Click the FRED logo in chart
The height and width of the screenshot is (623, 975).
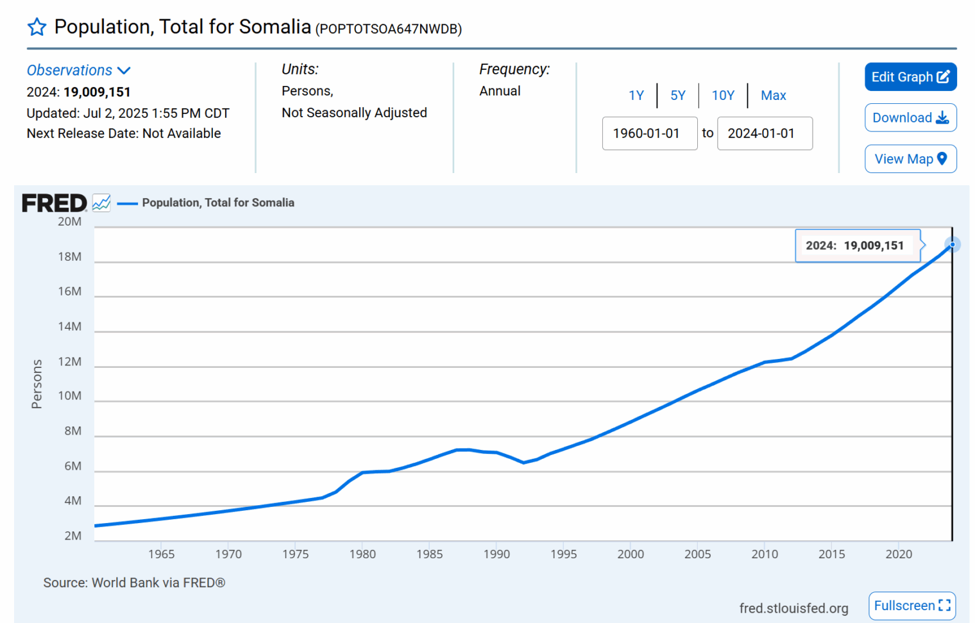tap(54, 203)
